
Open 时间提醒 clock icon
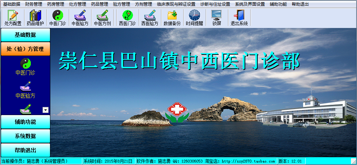tap(194, 18)
